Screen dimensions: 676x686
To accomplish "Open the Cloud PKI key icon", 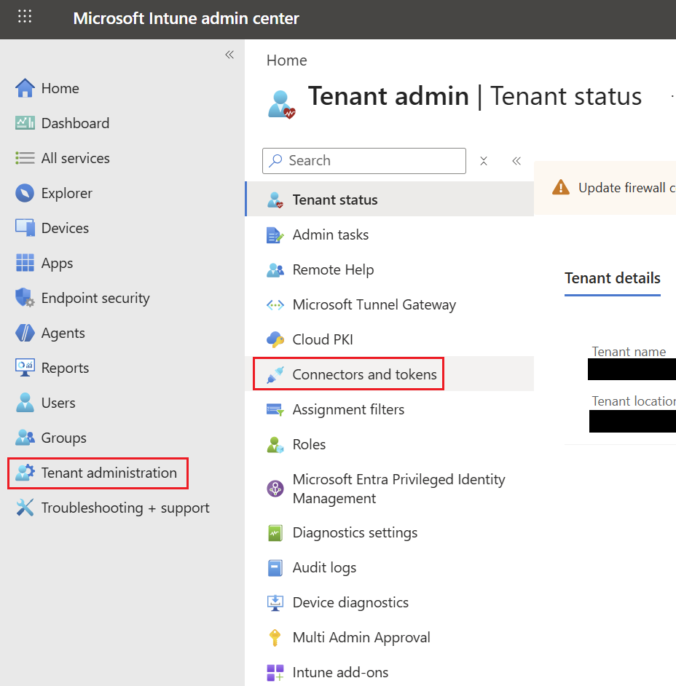I will (275, 340).
